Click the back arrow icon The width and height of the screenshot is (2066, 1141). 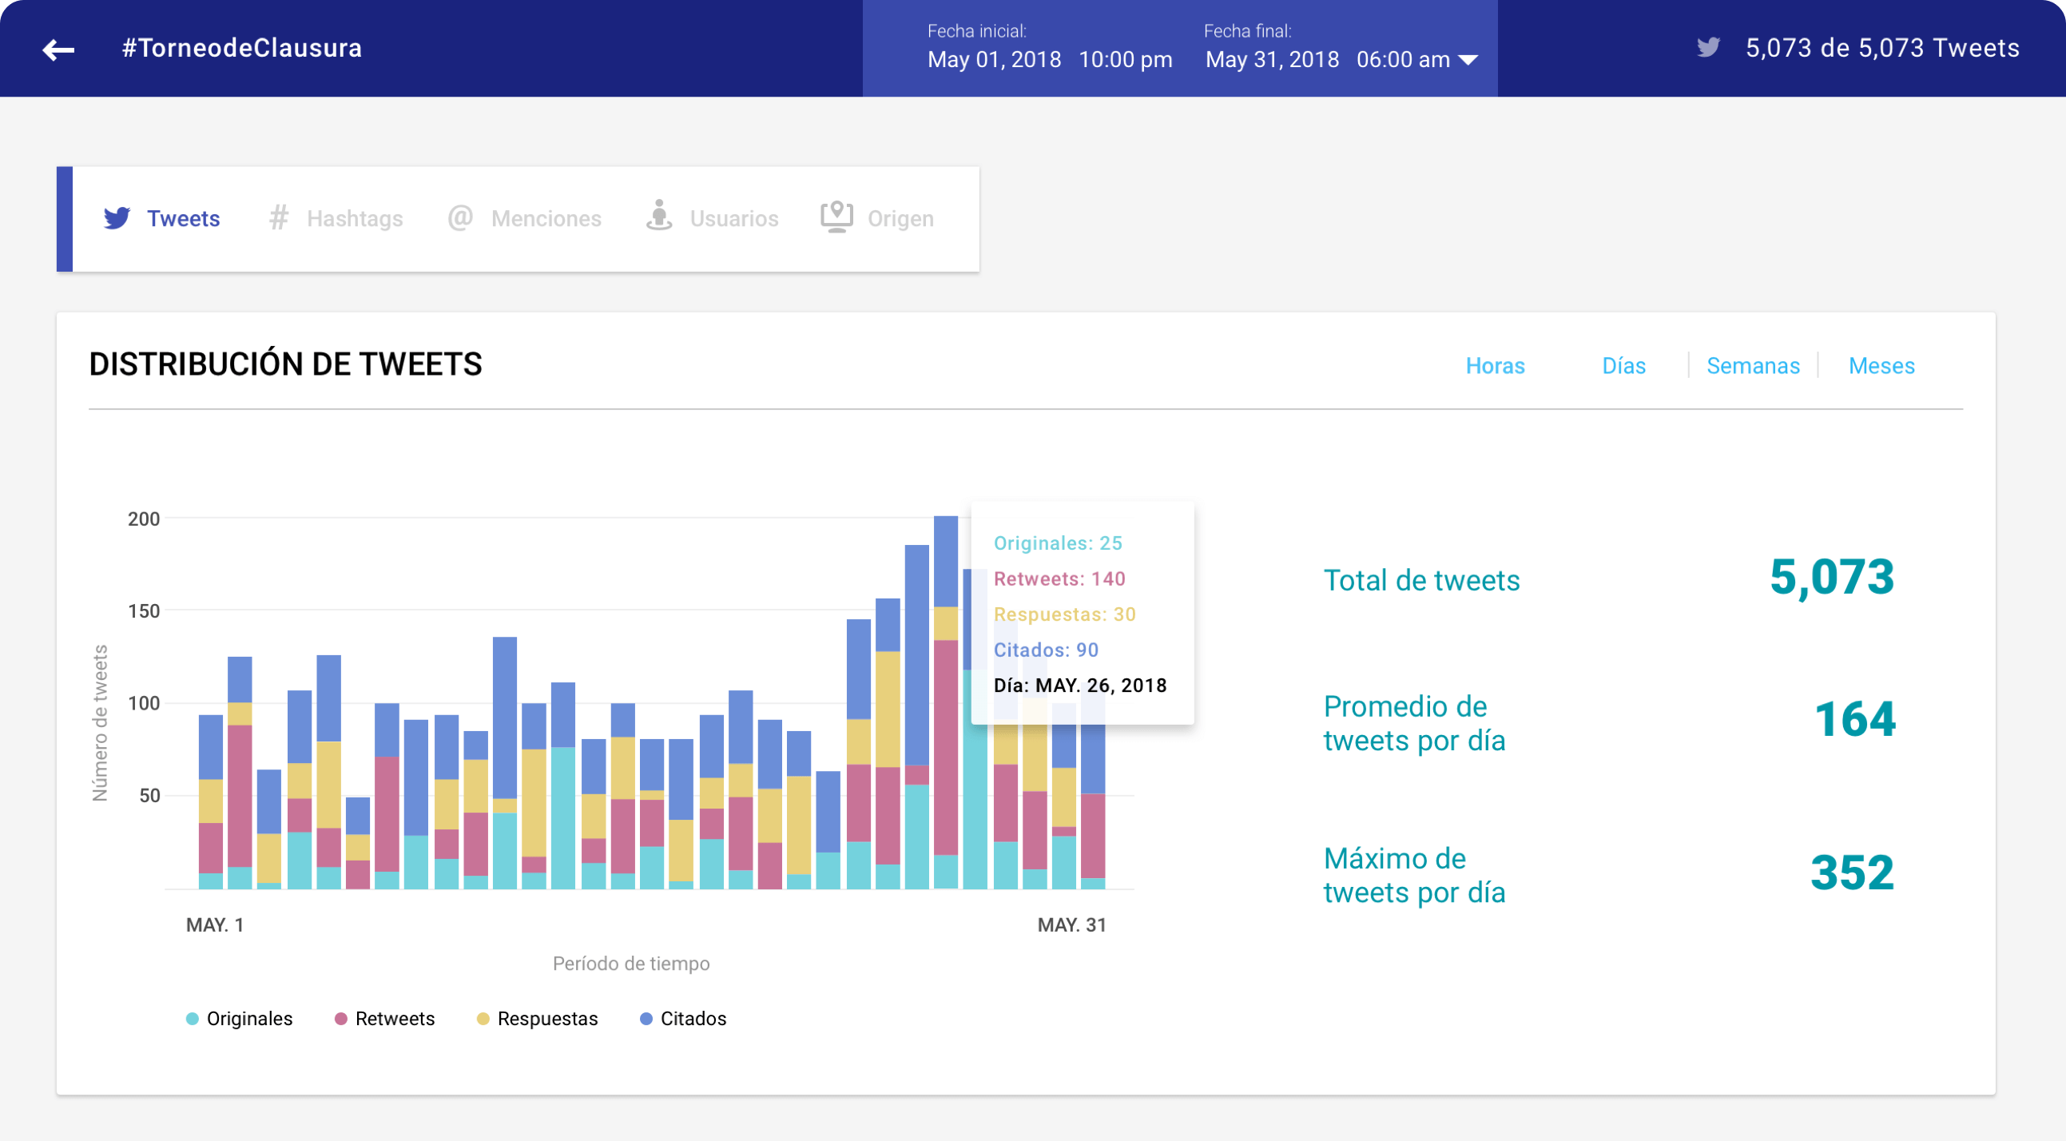[58, 50]
